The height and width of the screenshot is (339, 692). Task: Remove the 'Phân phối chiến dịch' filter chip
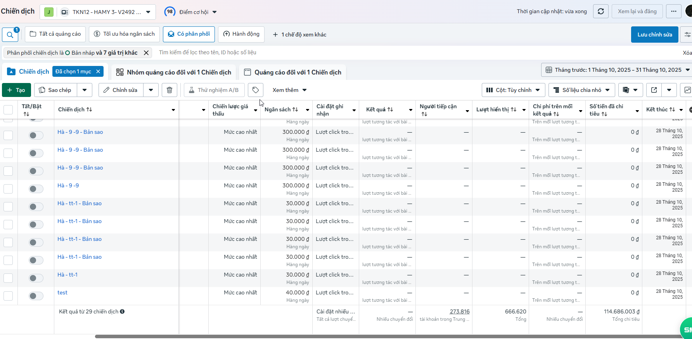pyautogui.click(x=146, y=53)
